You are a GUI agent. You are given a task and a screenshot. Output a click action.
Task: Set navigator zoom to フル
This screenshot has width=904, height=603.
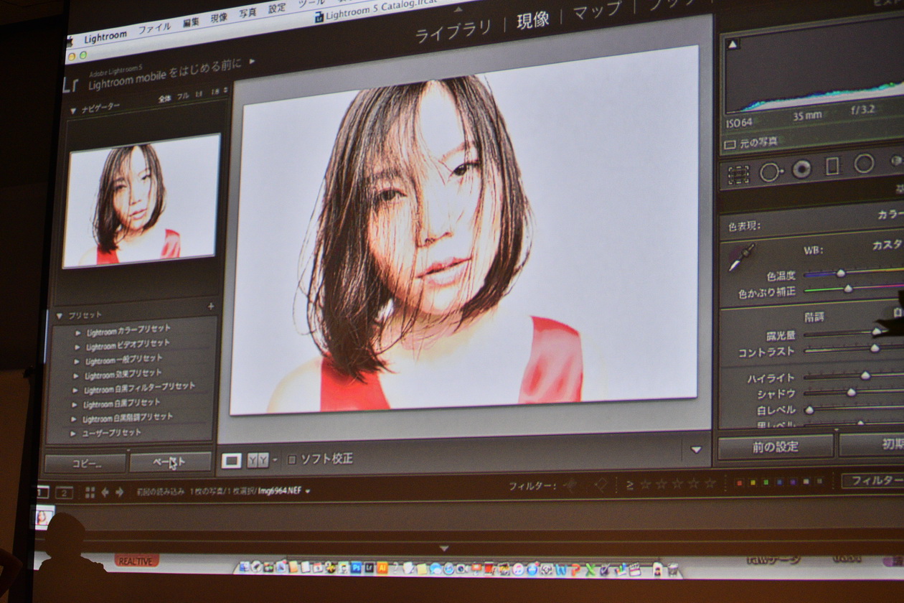click(183, 95)
